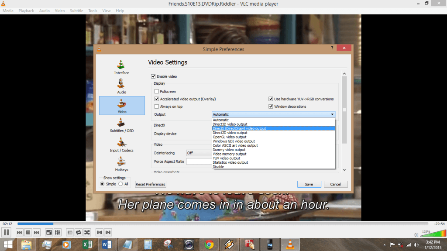The width and height of the screenshot is (447, 251).
Task: Mute audio via speaker icon
Action: 416,235
